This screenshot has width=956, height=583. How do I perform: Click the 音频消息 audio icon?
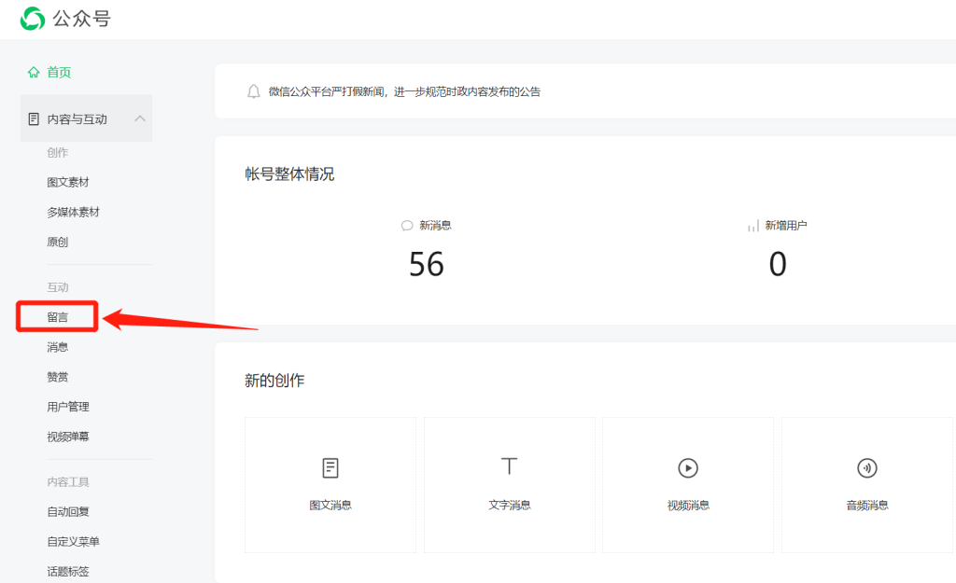pos(866,467)
